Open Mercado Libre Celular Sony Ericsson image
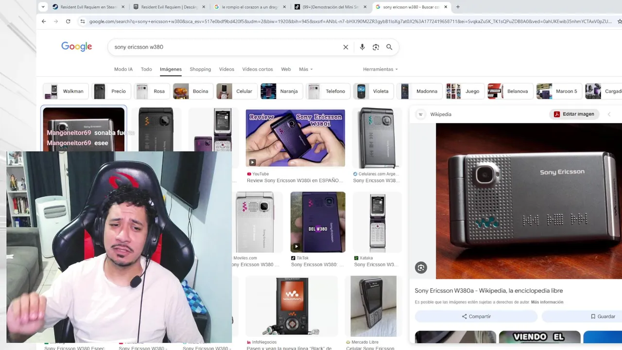 tap(373, 306)
